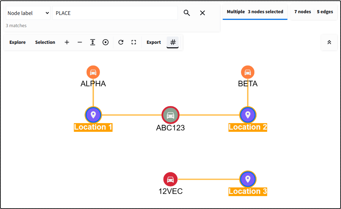The width and height of the screenshot is (341, 209).
Task: Click the 3 matches text
Action: pyautogui.click(x=16, y=26)
